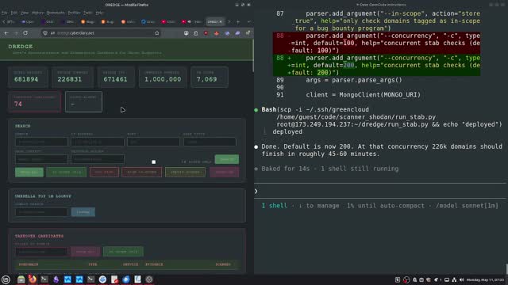Launch Firefox from the taskbar

pos(33,279)
